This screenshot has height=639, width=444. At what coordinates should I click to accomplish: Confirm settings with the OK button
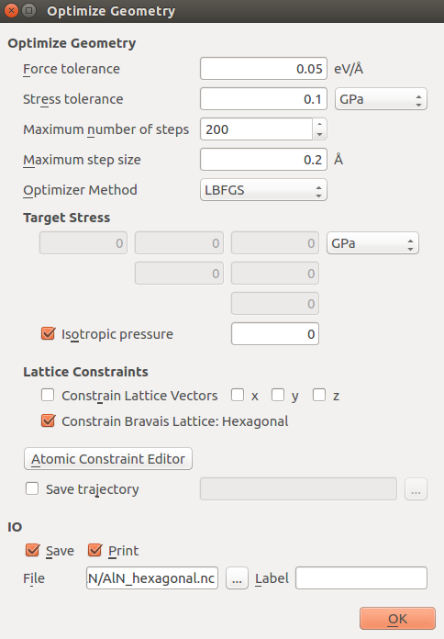pyautogui.click(x=397, y=619)
